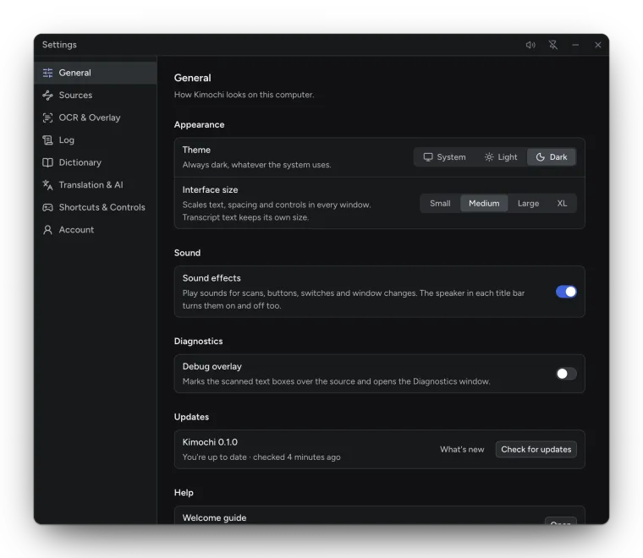Toggle the pin window icon in title bar
This screenshot has width=643, height=558.
553,45
